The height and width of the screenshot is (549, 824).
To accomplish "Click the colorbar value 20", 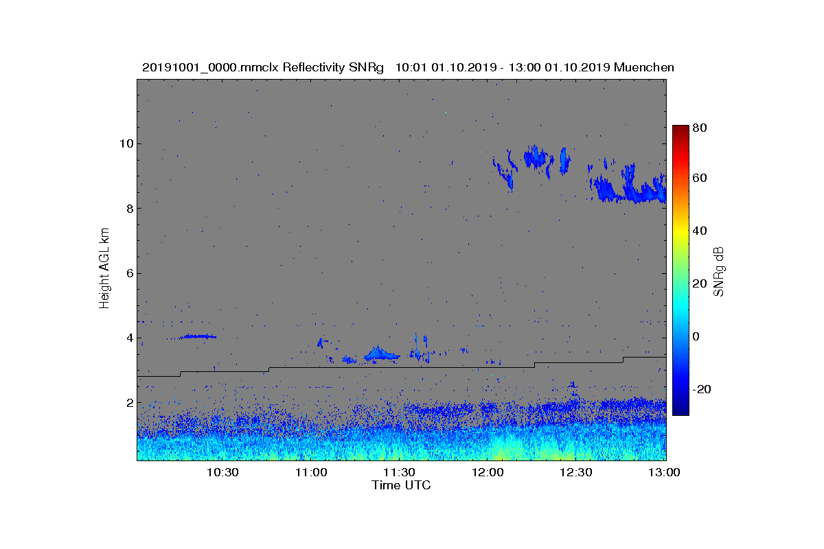I will [x=701, y=283].
